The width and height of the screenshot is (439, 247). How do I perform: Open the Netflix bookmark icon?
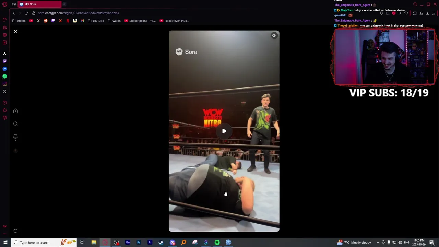click(68, 21)
